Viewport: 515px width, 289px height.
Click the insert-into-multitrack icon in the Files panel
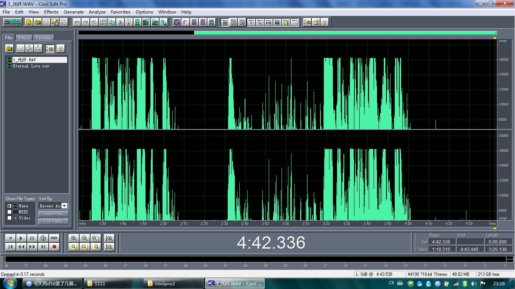(x=29, y=49)
